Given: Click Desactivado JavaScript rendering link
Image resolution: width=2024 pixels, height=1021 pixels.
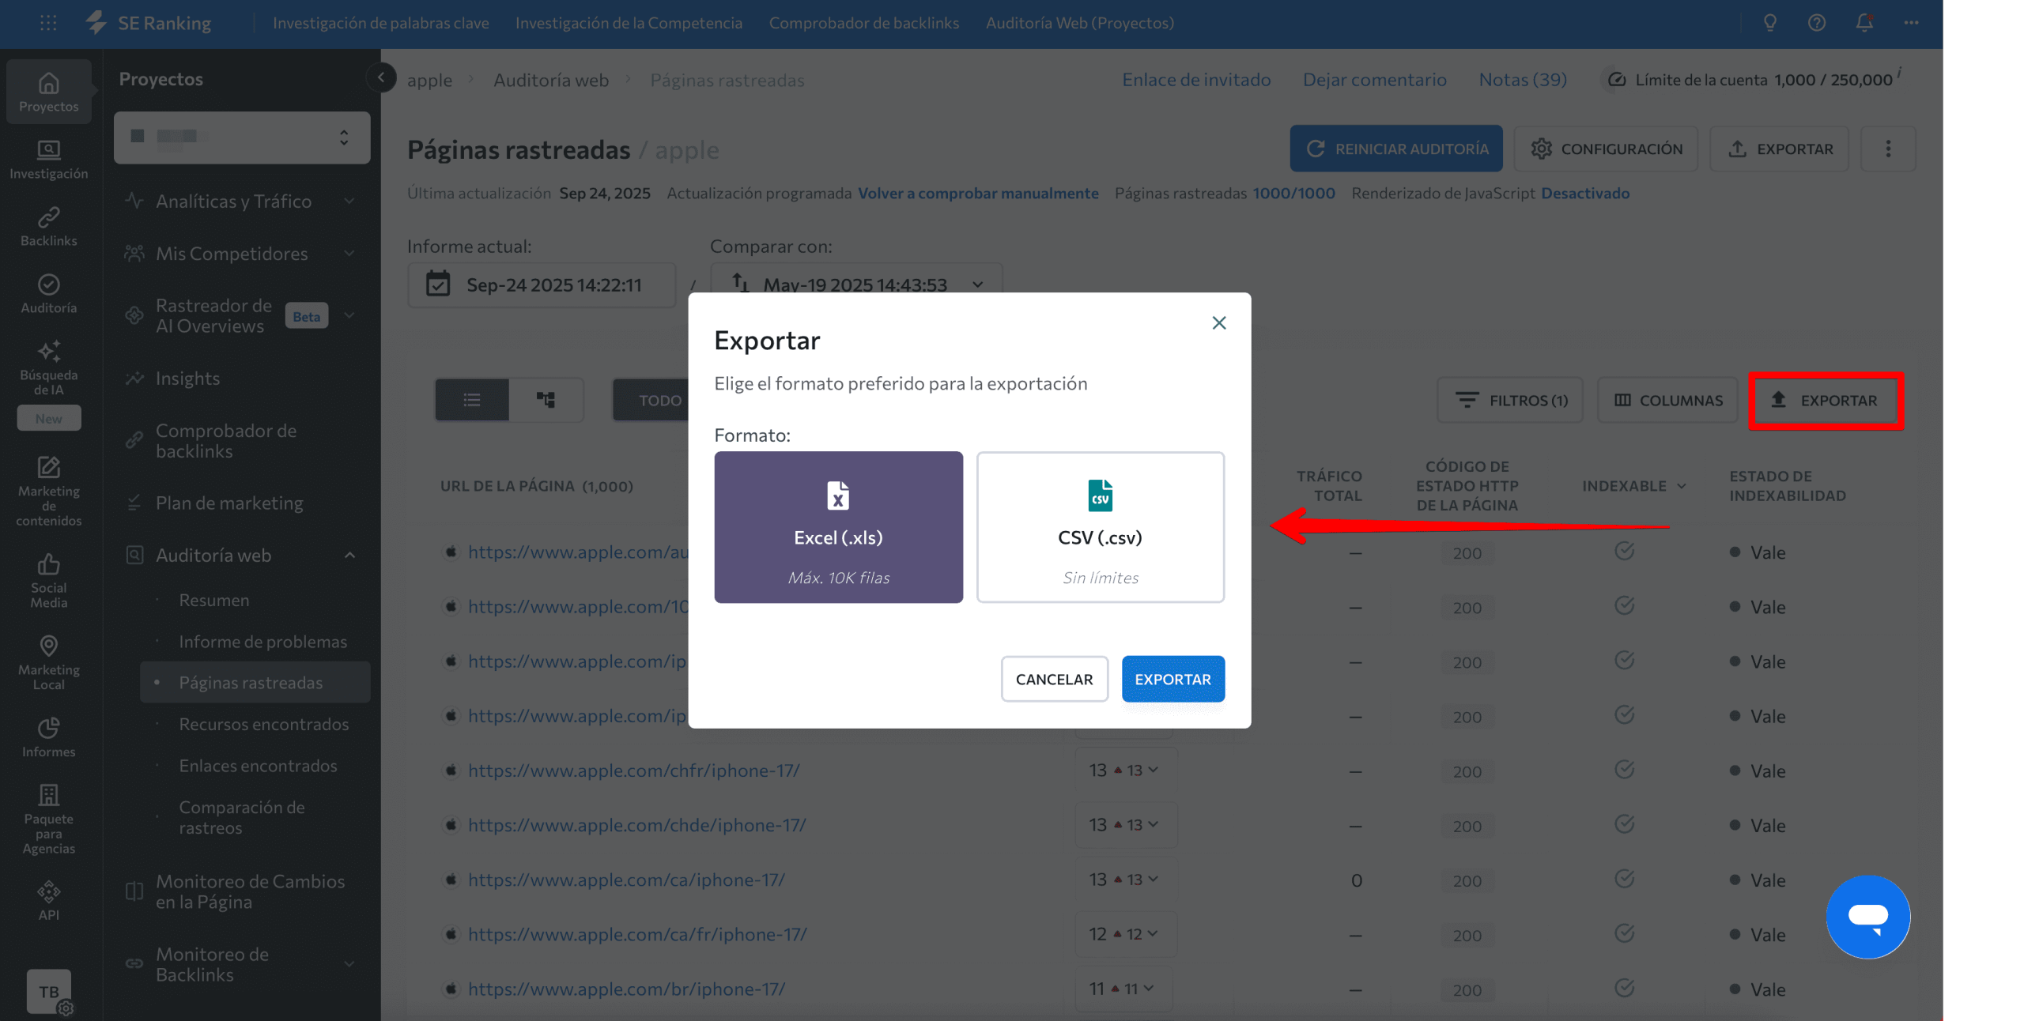Looking at the screenshot, I should [x=1585, y=194].
